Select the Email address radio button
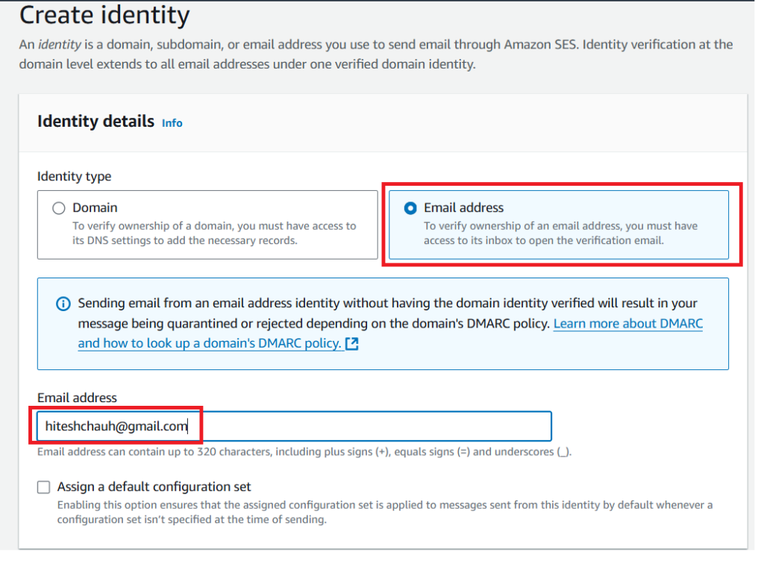764x561 pixels. 410,208
